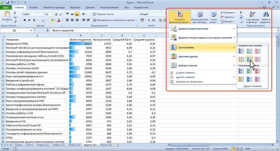Click Условное форматирование button
The image size is (280, 151).
pos(180,17)
